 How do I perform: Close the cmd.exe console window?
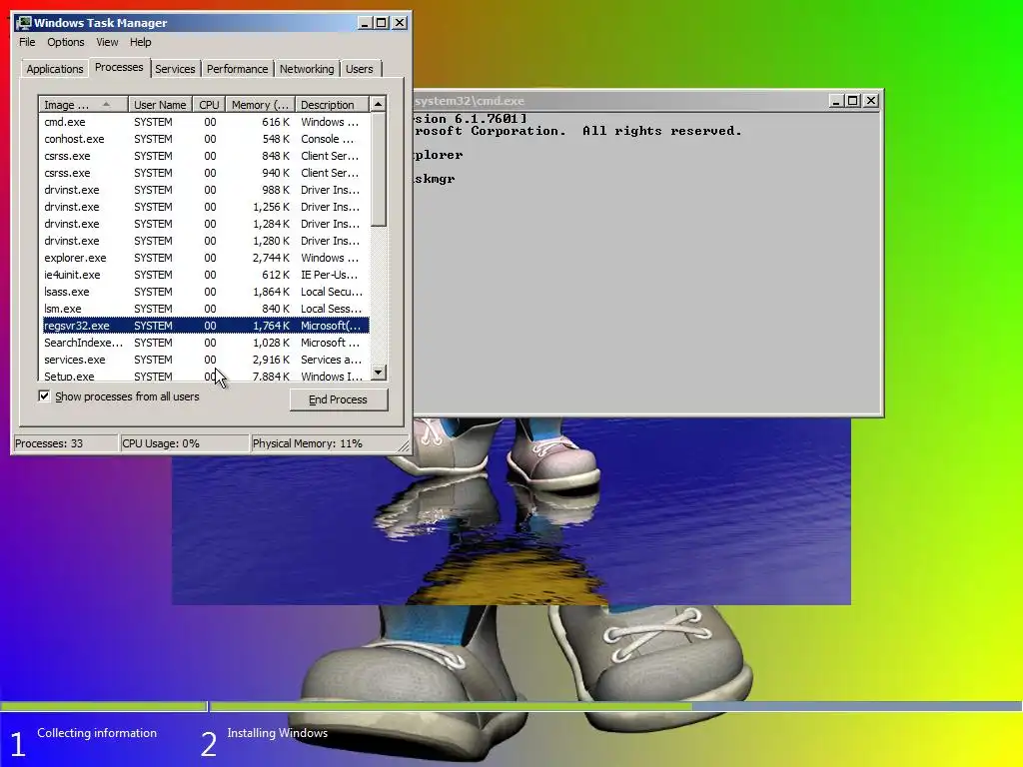(870, 101)
